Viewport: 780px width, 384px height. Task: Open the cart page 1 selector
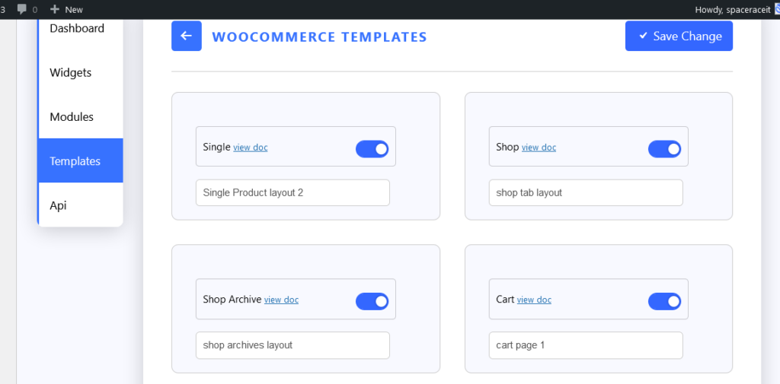[x=586, y=345]
